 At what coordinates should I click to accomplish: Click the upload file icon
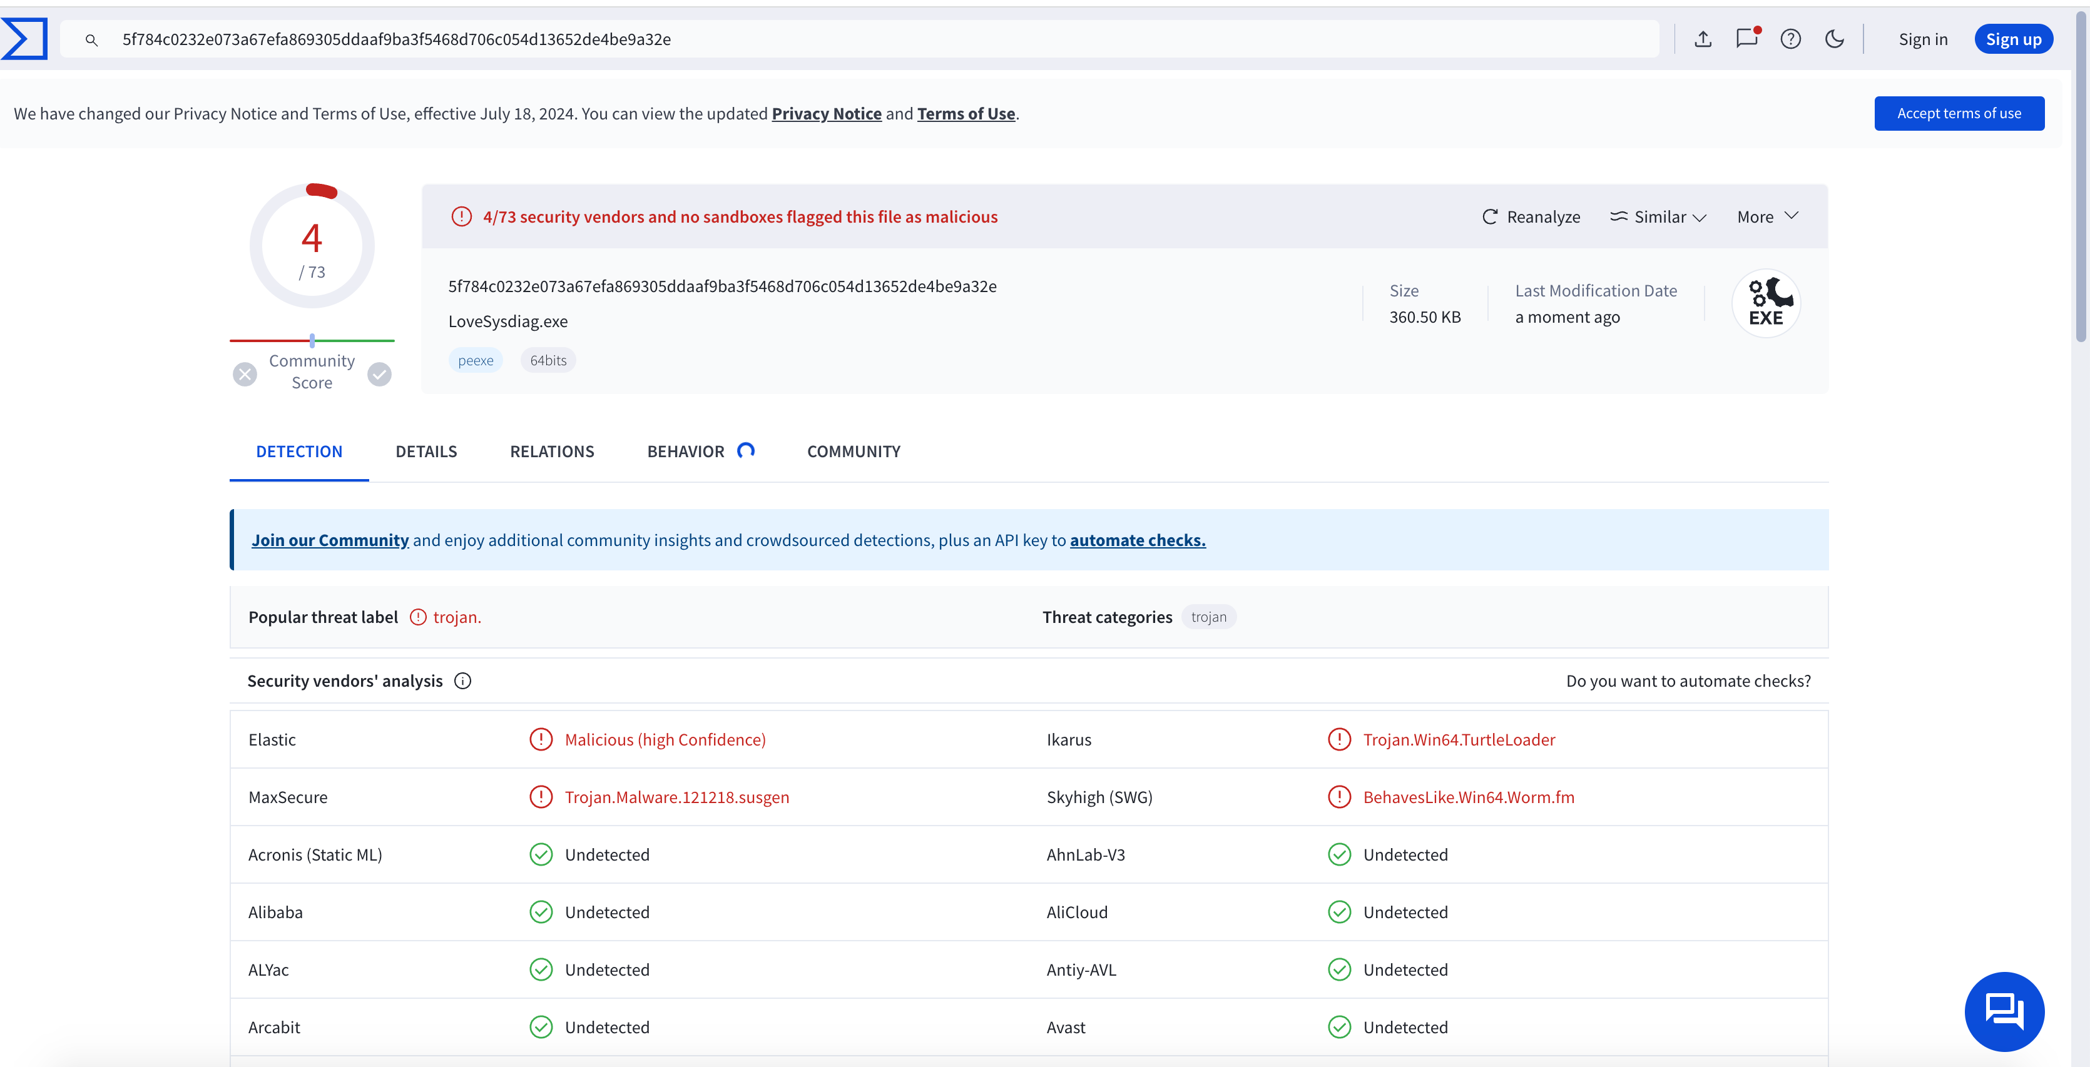[x=1703, y=39]
